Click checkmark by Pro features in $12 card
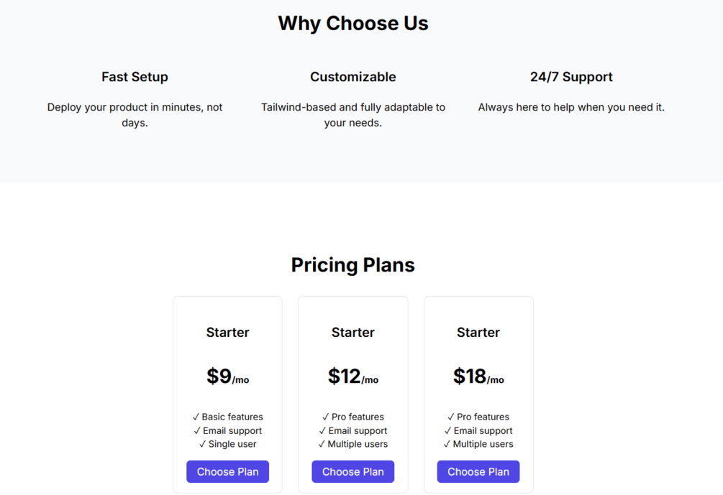 [326, 417]
